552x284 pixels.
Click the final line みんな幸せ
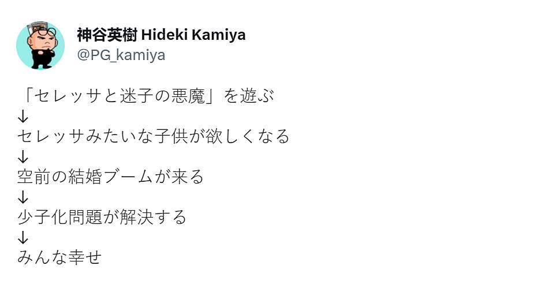click(59, 257)
